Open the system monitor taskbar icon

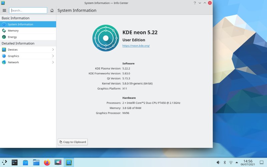[x=58, y=162]
